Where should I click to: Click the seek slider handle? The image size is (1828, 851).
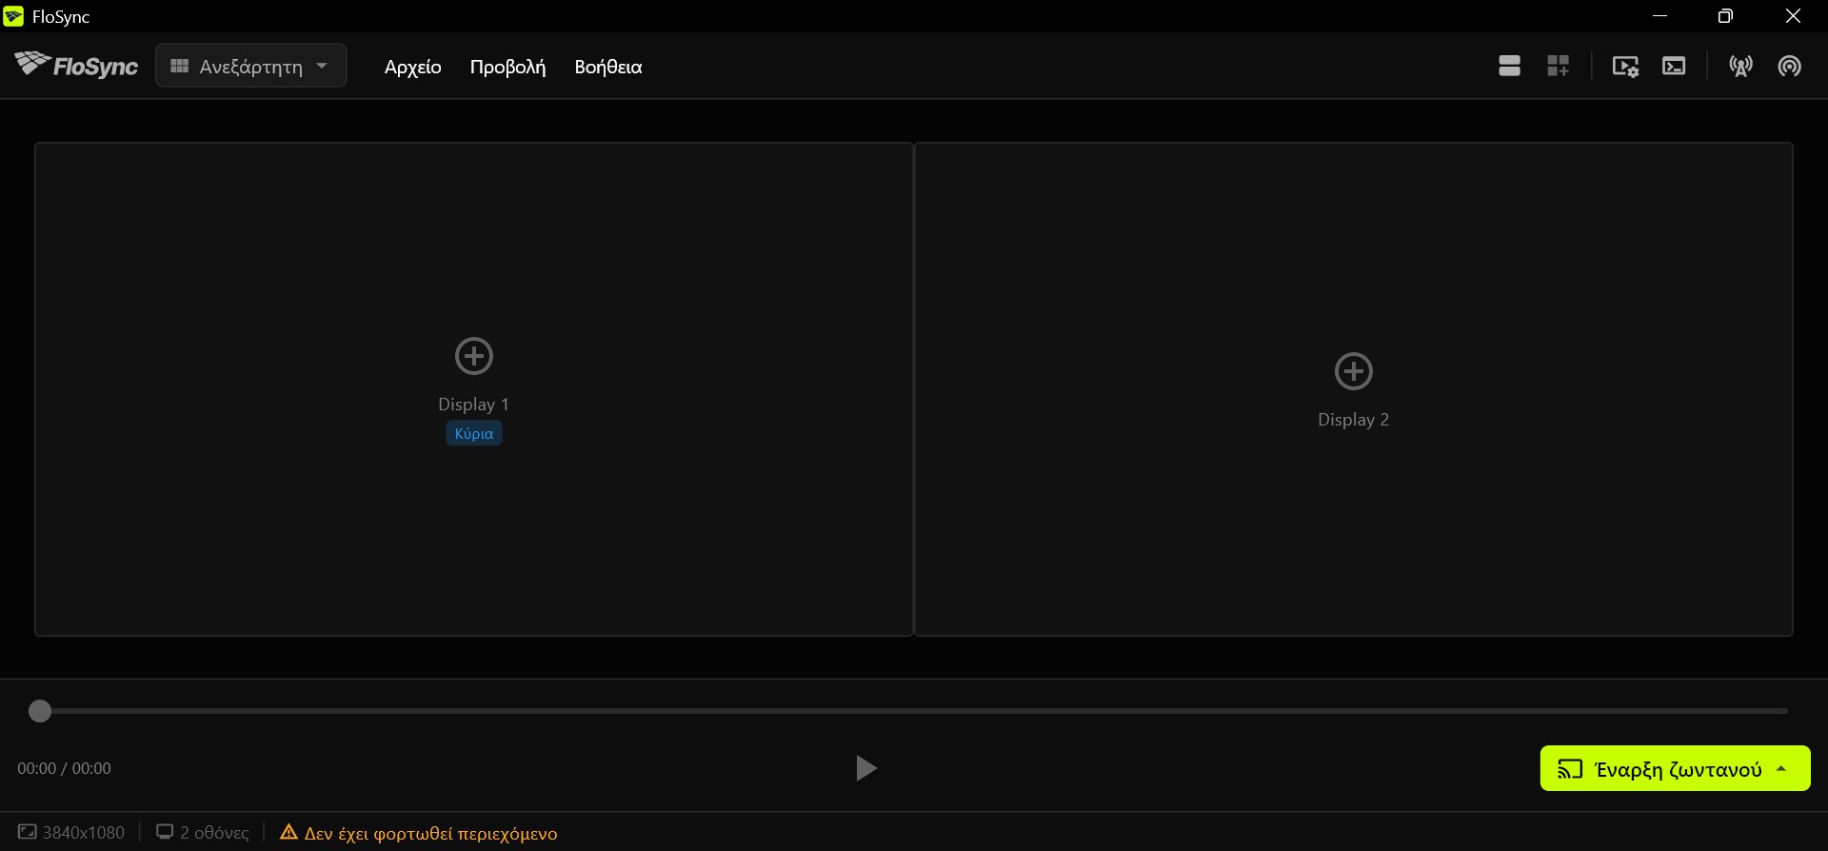(x=40, y=711)
